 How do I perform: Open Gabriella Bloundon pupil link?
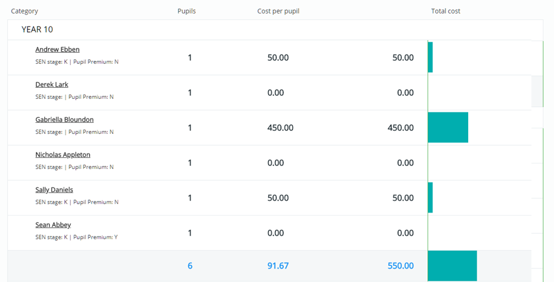pyautogui.click(x=64, y=120)
